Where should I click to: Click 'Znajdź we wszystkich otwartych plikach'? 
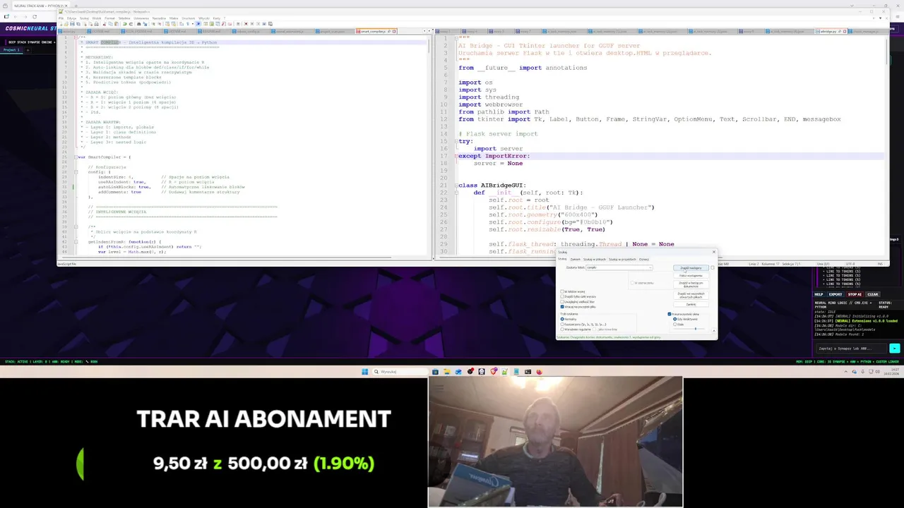tap(691, 296)
